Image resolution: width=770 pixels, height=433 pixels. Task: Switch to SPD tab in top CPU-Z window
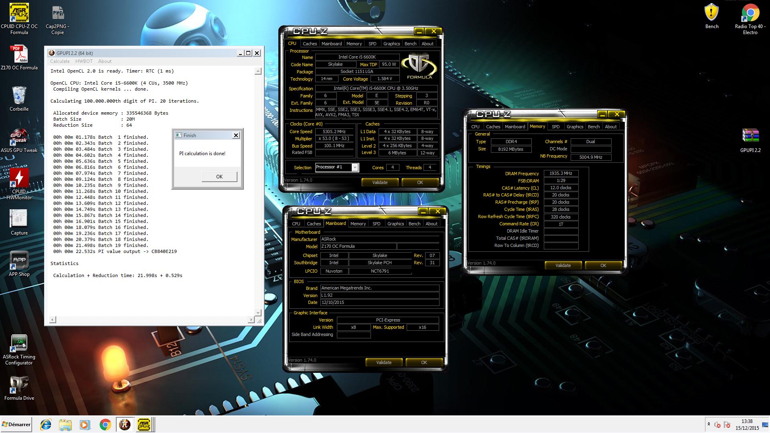[373, 44]
